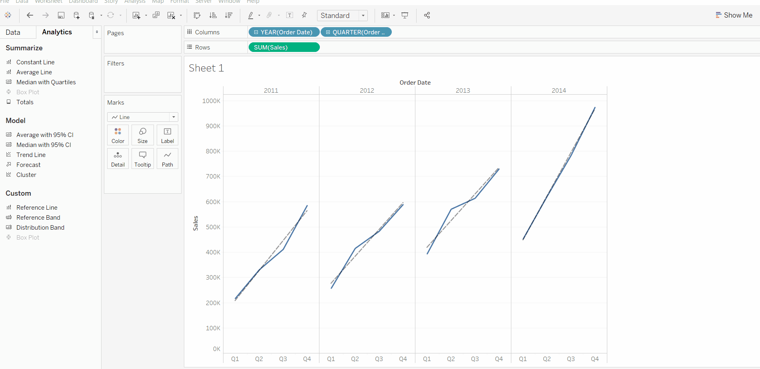Click the Order Date header label
This screenshot has height=369, width=760.
[x=415, y=82]
